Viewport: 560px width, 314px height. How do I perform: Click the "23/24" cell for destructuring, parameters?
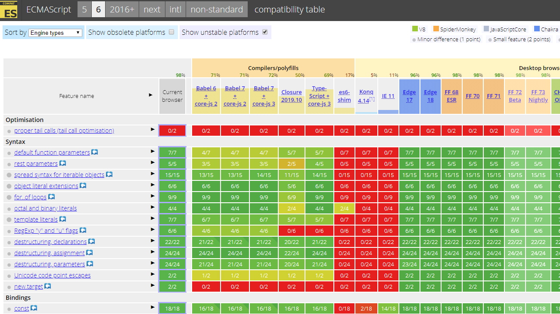pos(409,264)
